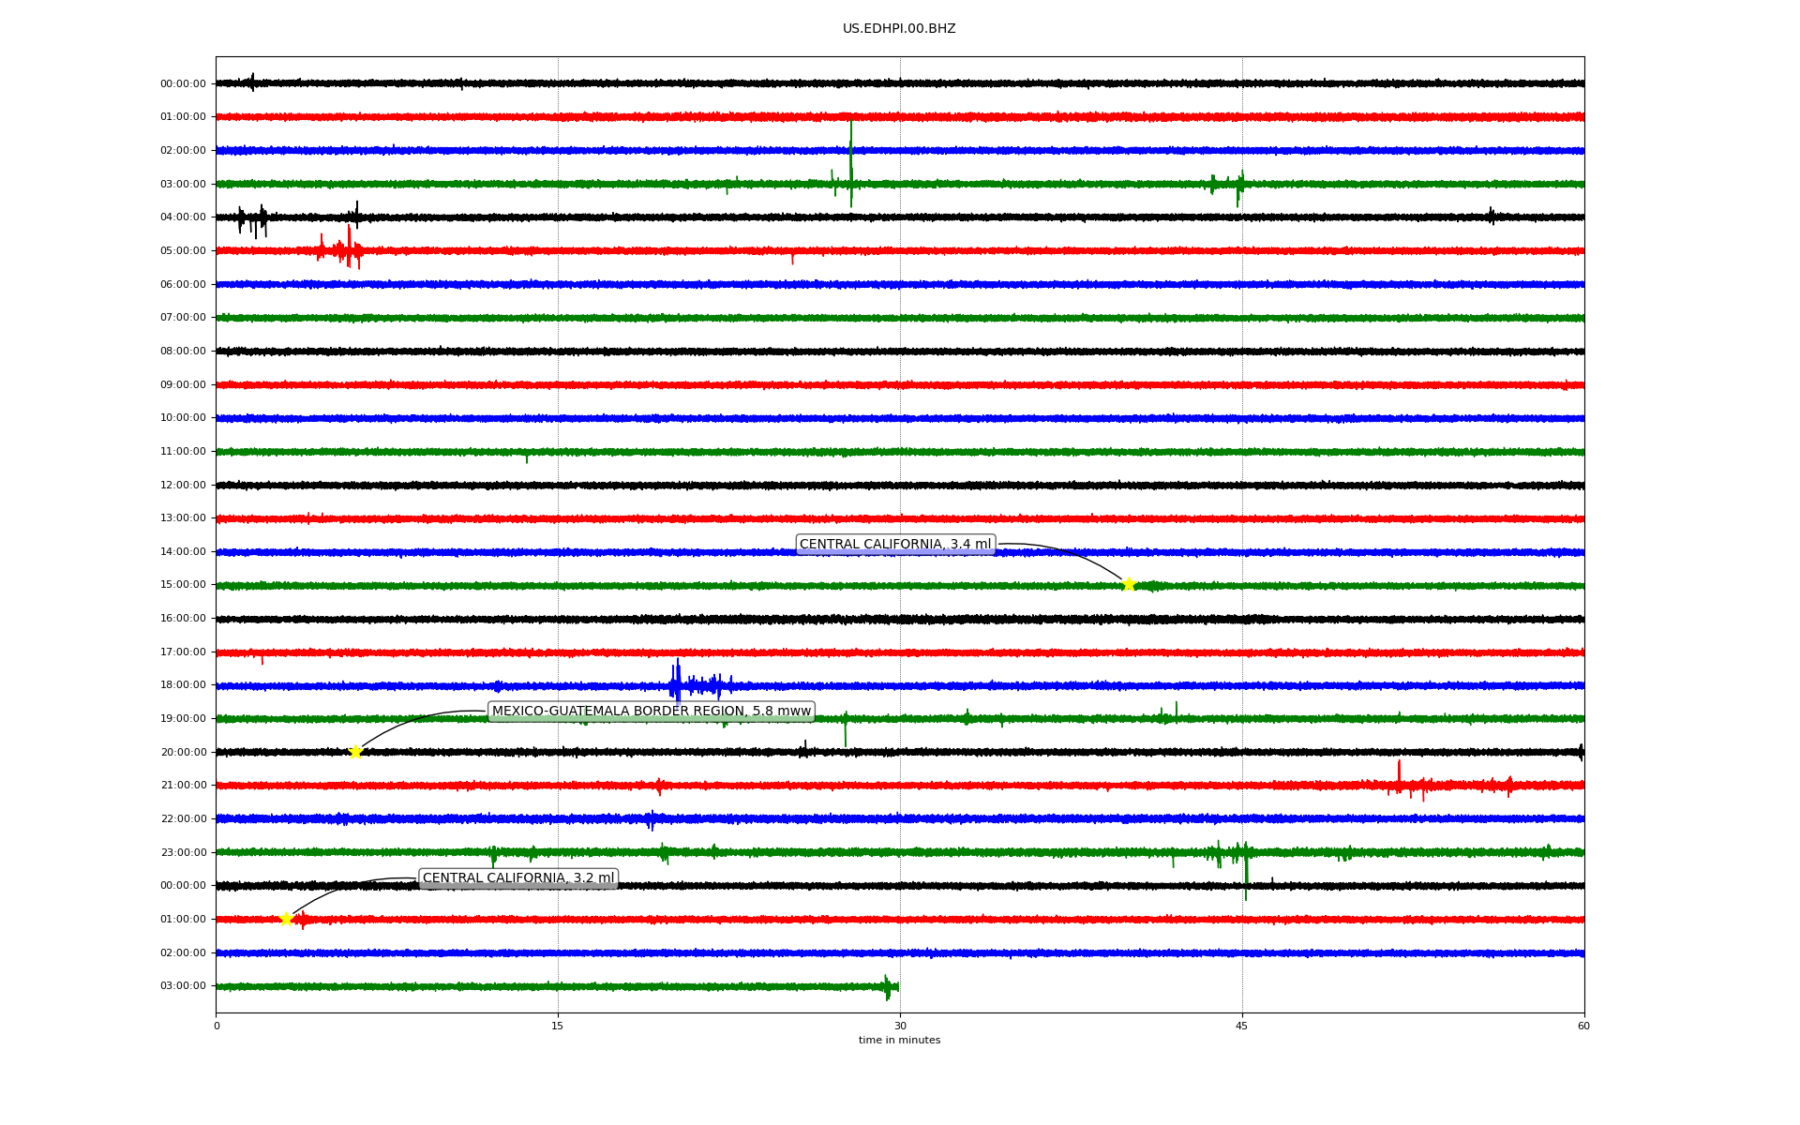
Task: Click the red seismic event on the 21:00:00 trace
Action: 1400,783
